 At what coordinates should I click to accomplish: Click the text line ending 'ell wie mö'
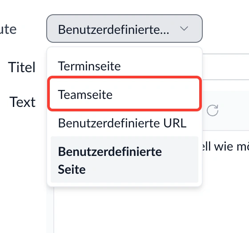tap(225, 147)
